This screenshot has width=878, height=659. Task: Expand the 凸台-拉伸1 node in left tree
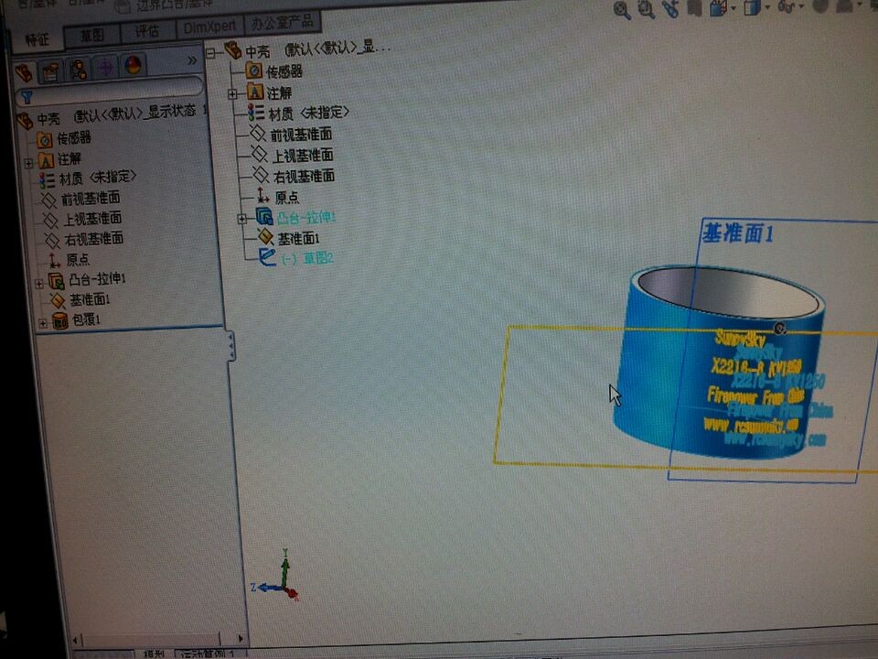tap(39, 284)
